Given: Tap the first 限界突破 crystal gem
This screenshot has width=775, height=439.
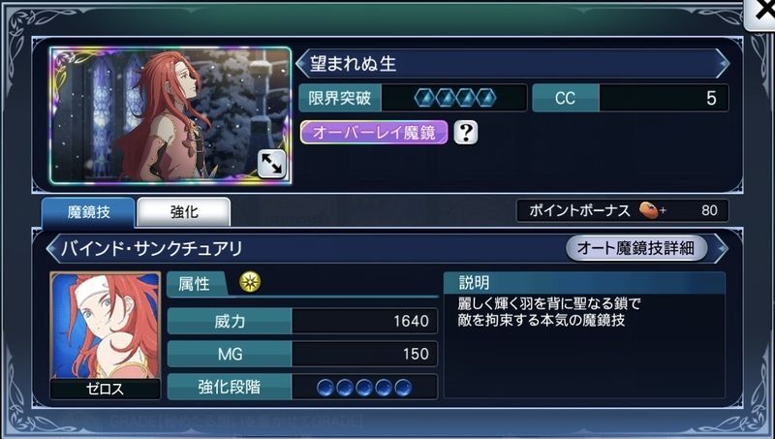Looking at the screenshot, I should [424, 98].
